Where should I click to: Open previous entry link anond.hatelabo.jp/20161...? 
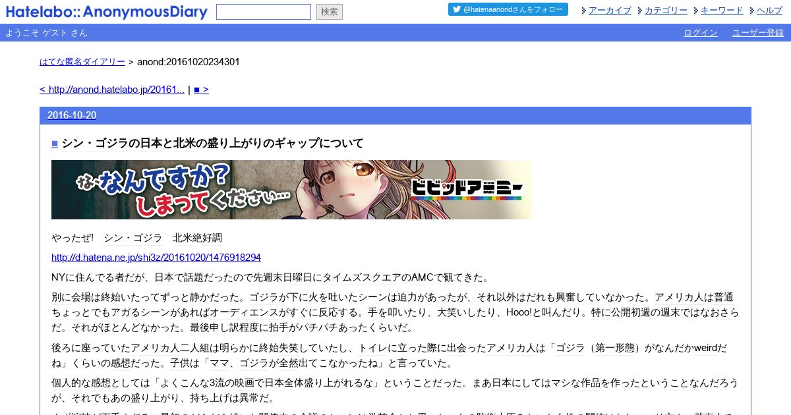point(112,90)
